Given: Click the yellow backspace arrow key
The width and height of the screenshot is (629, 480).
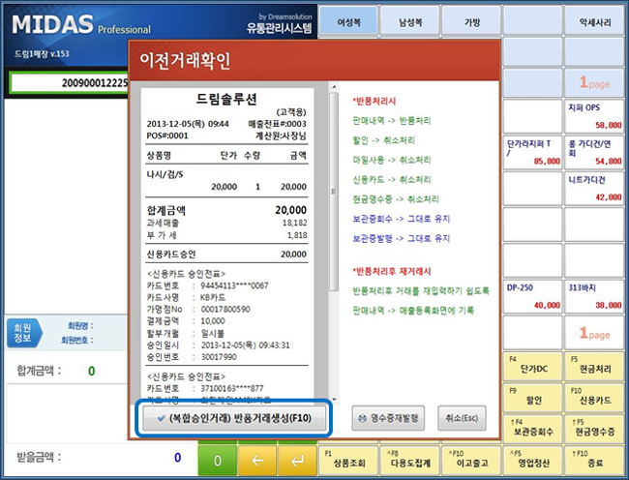Looking at the screenshot, I should [257, 461].
